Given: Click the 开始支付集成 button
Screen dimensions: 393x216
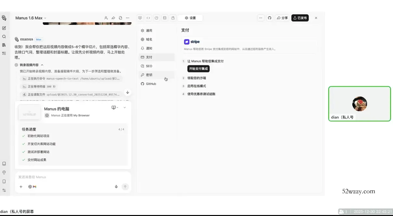Looking at the screenshot, I should coord(198,69).
